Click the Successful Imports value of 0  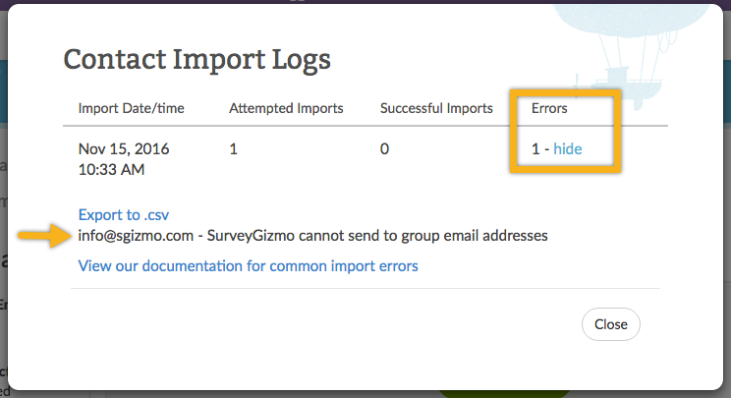click(385, 150)
